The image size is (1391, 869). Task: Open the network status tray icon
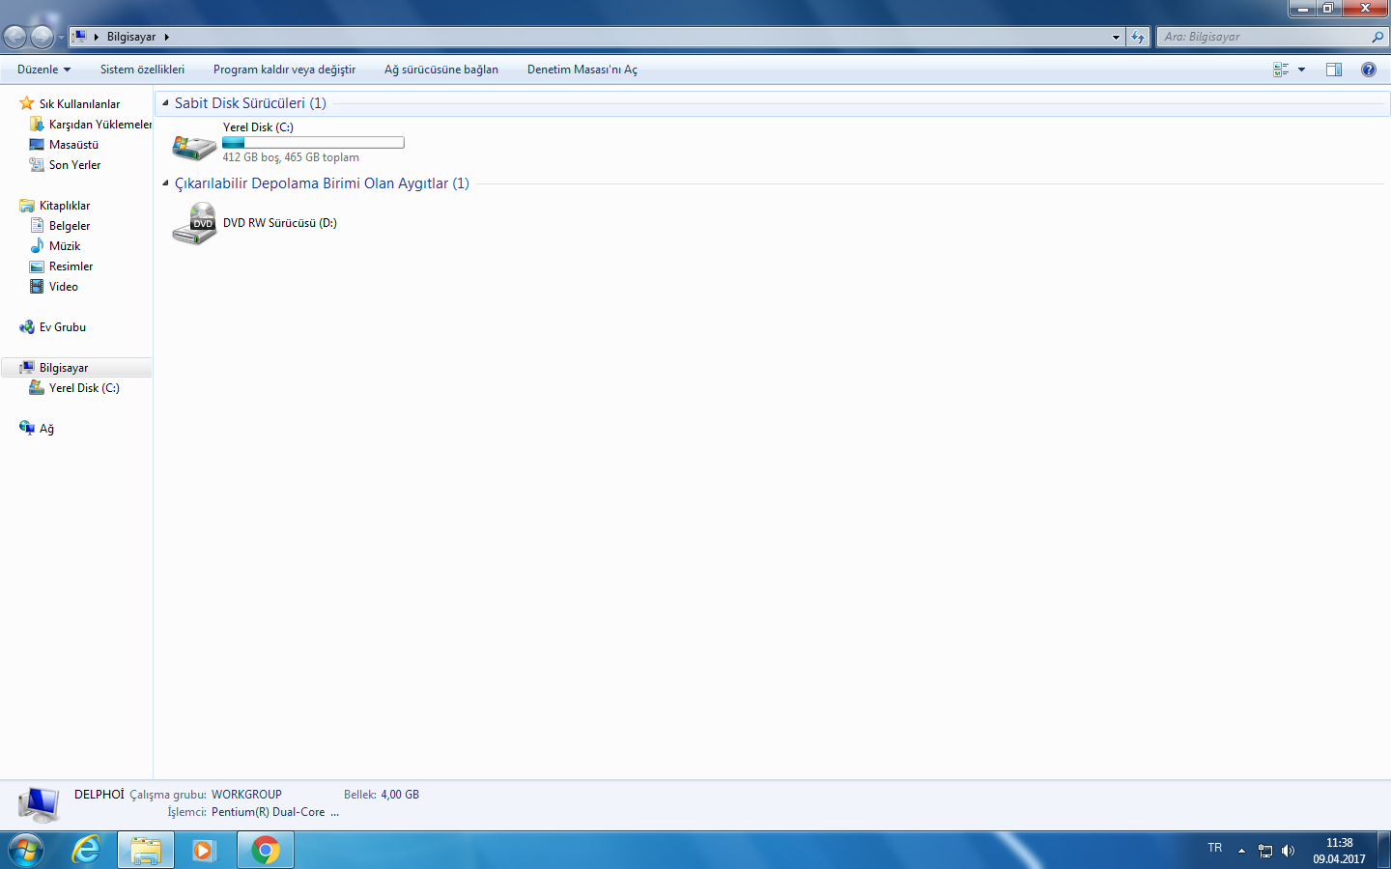pos(1265,851)
